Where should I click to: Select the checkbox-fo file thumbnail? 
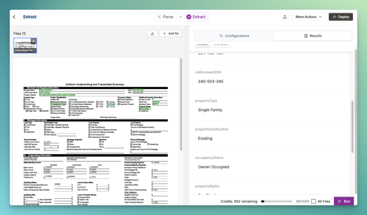[x=25, y=46]
